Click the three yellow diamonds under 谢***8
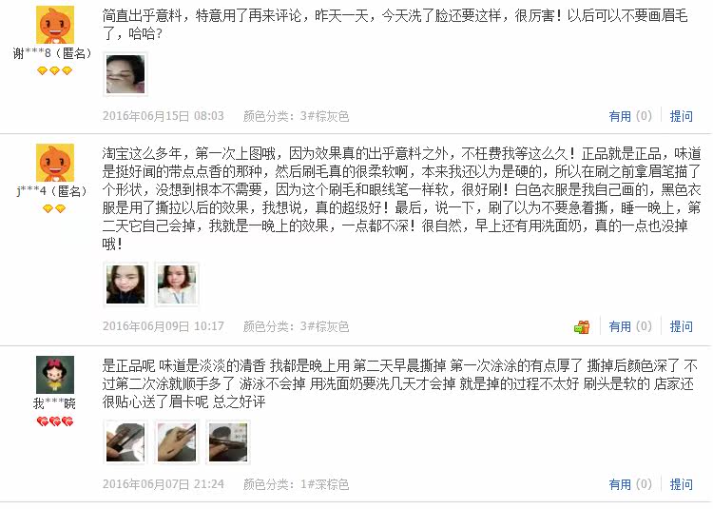Viewport: 713px width, 509px height. click(54, 71)
